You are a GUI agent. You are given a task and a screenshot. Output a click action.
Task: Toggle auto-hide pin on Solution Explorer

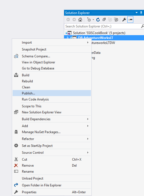pyautogui.click(x=141, y=13)
